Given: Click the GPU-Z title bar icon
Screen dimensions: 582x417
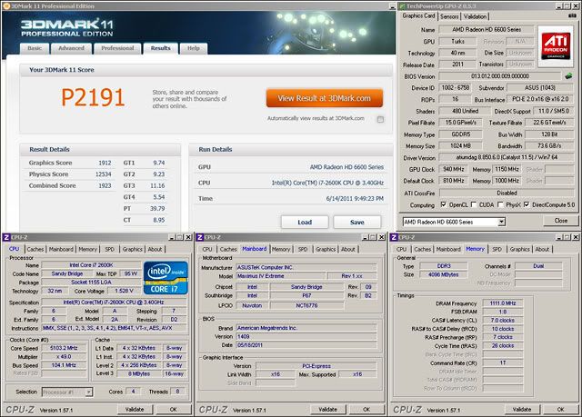Looking at the screenshot, I should click(x=402, y=6).
